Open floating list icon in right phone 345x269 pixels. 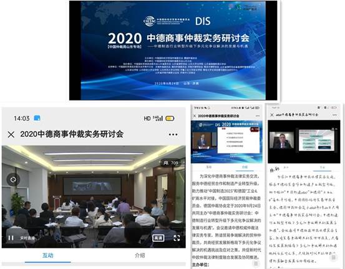(334, 257)
